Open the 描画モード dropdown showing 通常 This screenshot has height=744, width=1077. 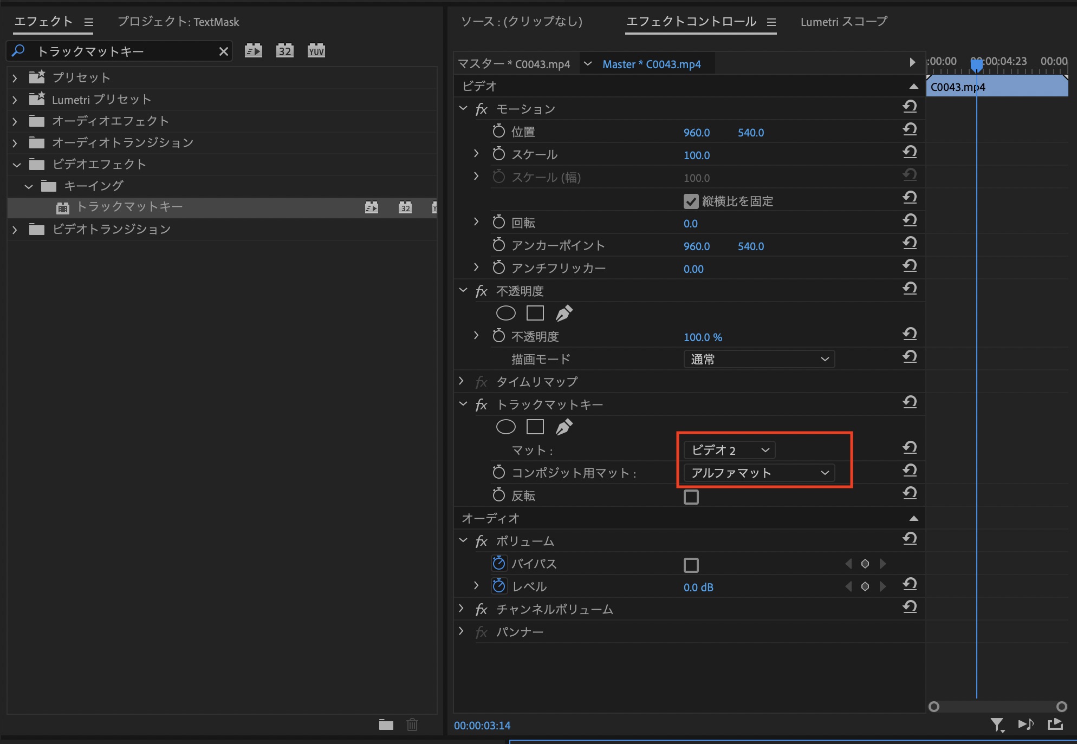pyautogui.click(x=758, y=359)
